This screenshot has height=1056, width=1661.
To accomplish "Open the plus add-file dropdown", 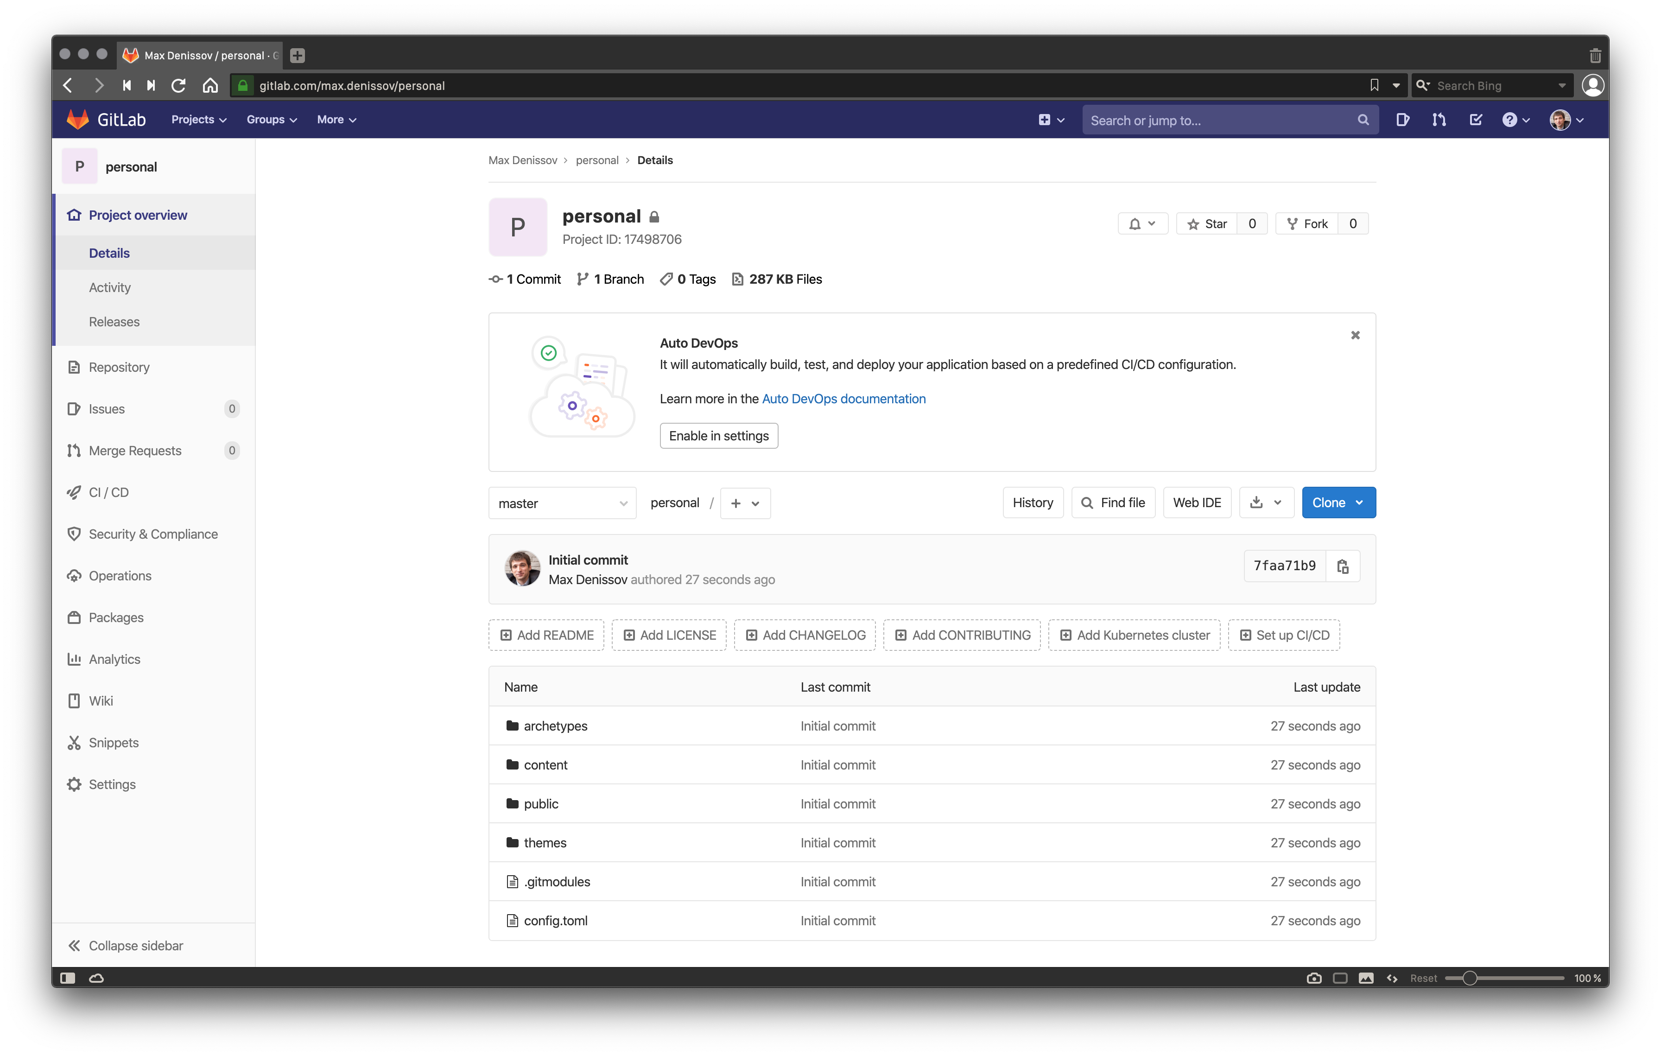I will [x=745, y=503].
